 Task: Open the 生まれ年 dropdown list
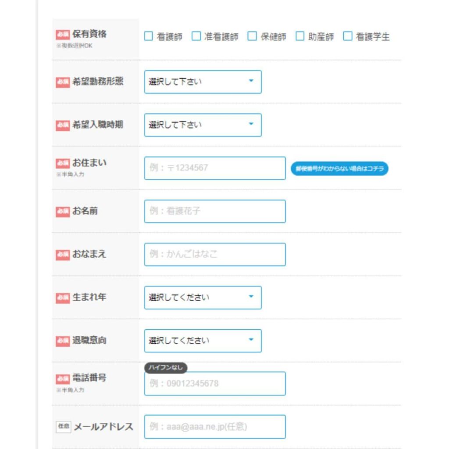click(x=203, y=298)
